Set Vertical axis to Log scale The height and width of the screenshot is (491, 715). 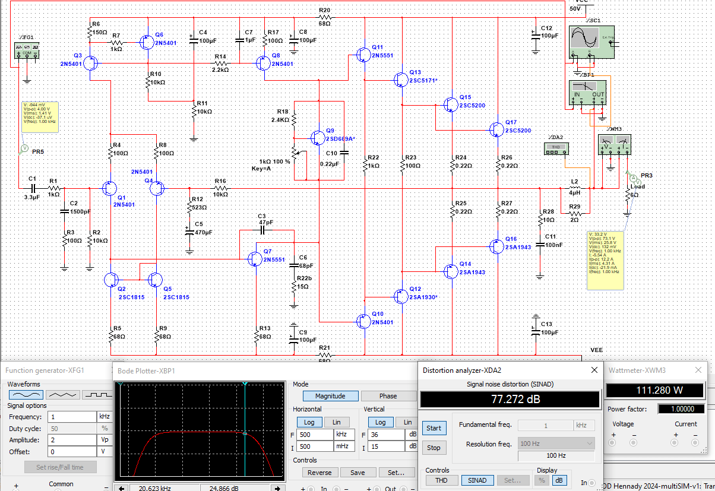click(380, 422)
